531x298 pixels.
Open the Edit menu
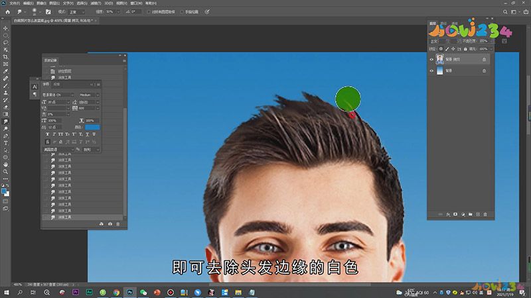click(x=28, y=3)
